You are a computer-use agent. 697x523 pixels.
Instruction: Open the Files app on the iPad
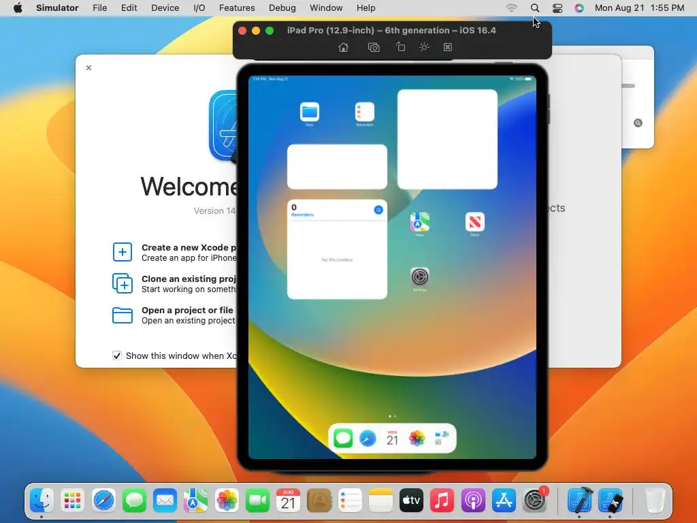coord(310,112)
